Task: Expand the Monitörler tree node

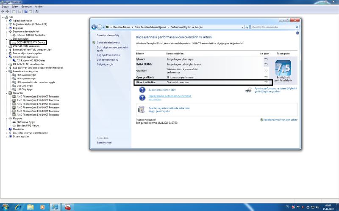Action: click(7, 129)
